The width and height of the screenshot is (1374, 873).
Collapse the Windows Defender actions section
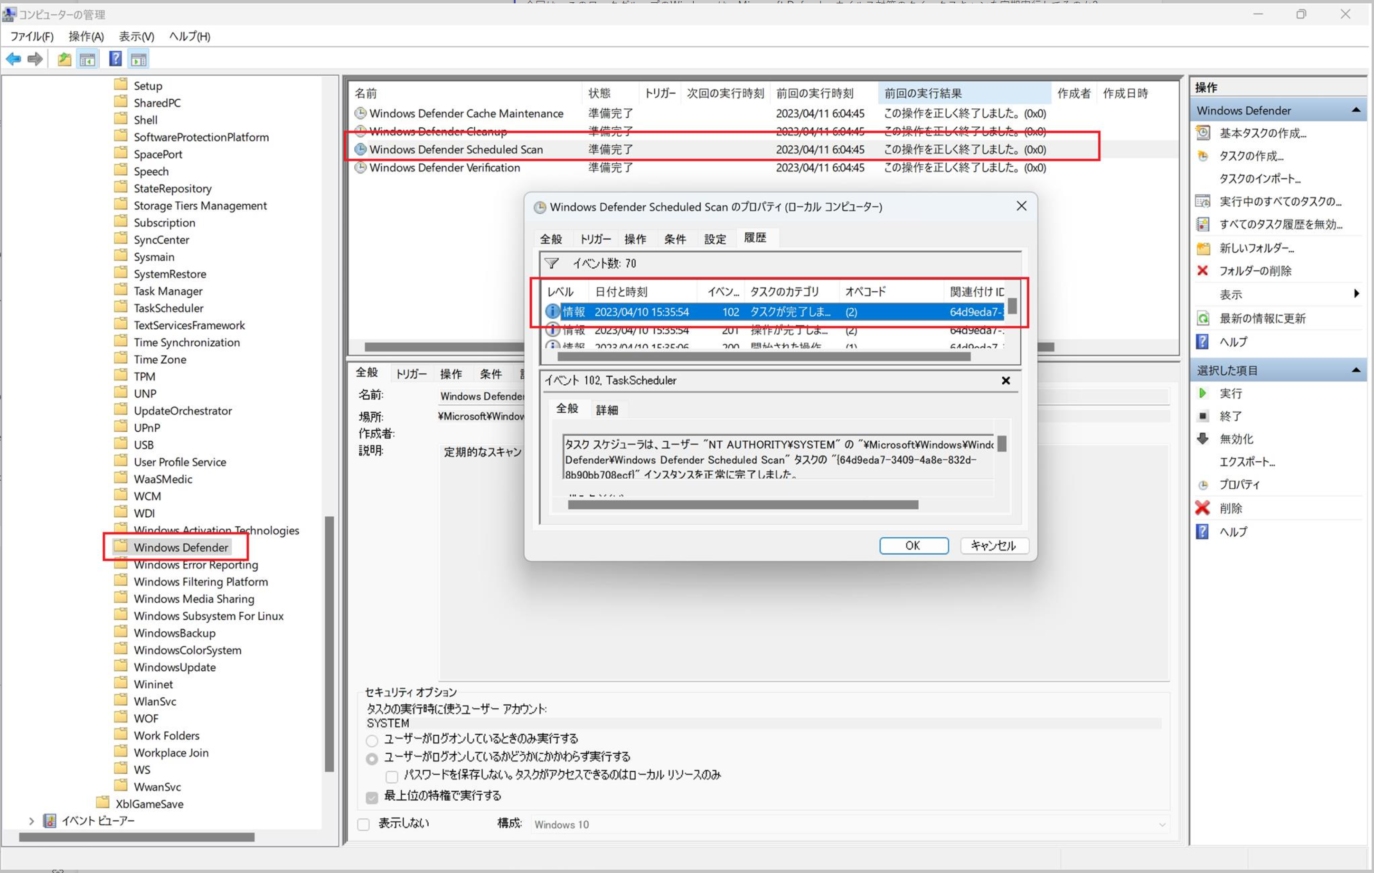[1356, 110]
